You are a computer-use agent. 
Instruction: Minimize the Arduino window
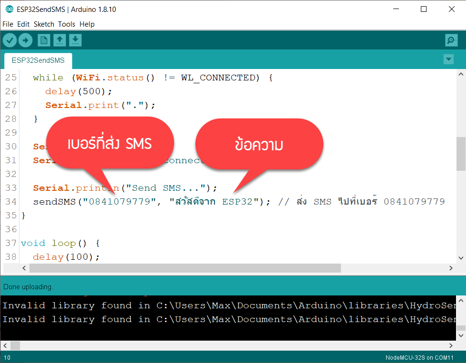[x=396, y=9]
